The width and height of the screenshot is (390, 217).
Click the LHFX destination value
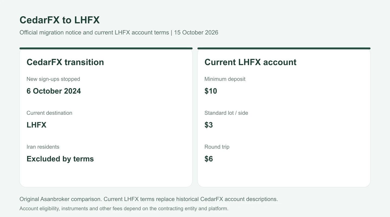[37, 125]
